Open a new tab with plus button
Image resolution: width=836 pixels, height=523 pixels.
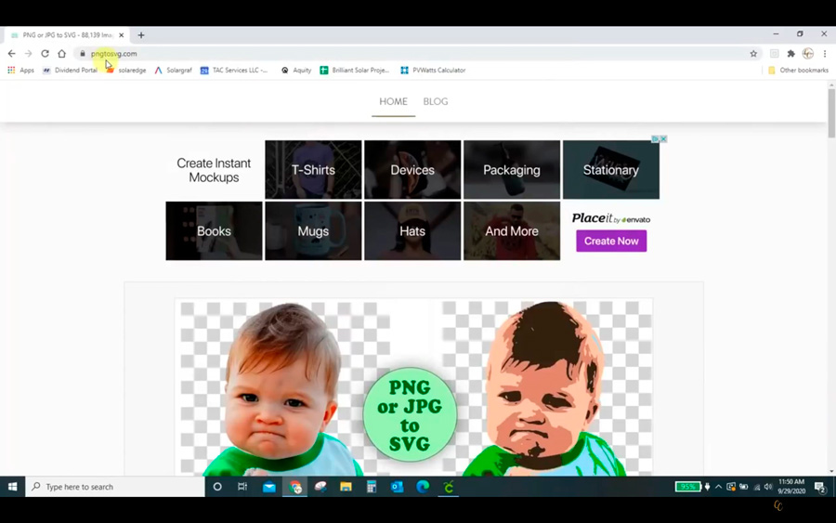tap(141, 35)
